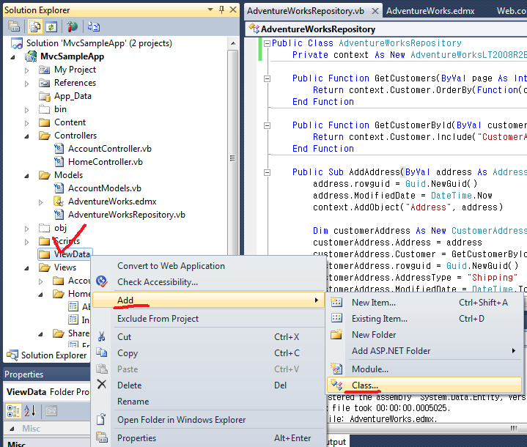Click the New Item icon

(x=336, y=302)
